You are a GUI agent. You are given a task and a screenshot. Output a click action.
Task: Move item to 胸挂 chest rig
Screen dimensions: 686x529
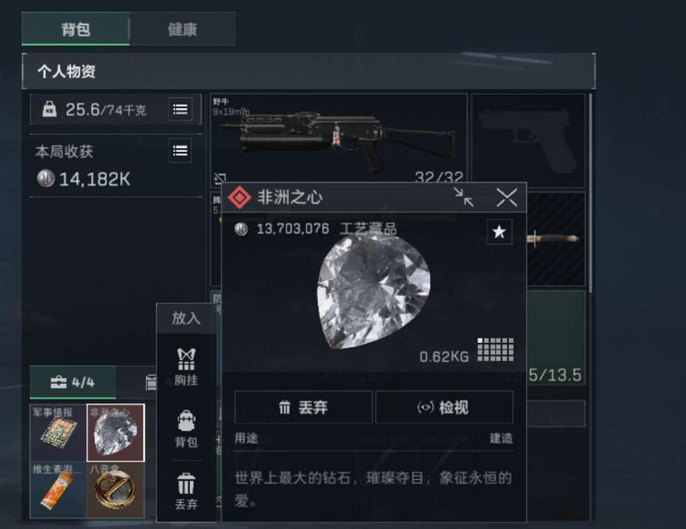click(x=186, y=367)
